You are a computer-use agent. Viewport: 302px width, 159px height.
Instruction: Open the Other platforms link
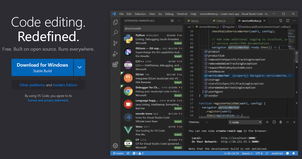[x=32, y=85]
